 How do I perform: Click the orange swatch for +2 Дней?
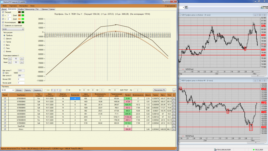click(19, 19)
